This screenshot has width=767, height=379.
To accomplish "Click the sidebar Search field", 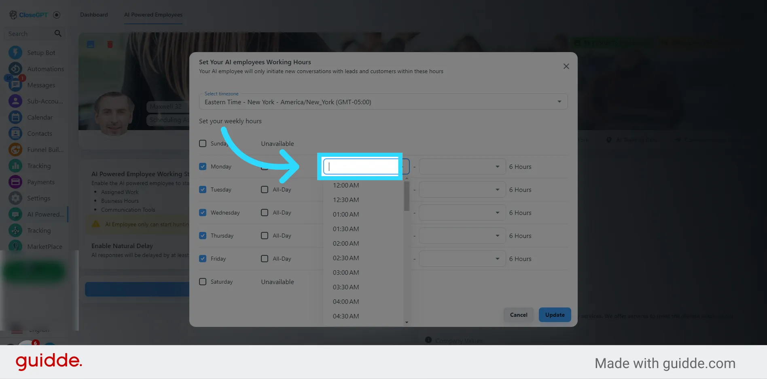I will pyautogui.click(x=34, y=34).
